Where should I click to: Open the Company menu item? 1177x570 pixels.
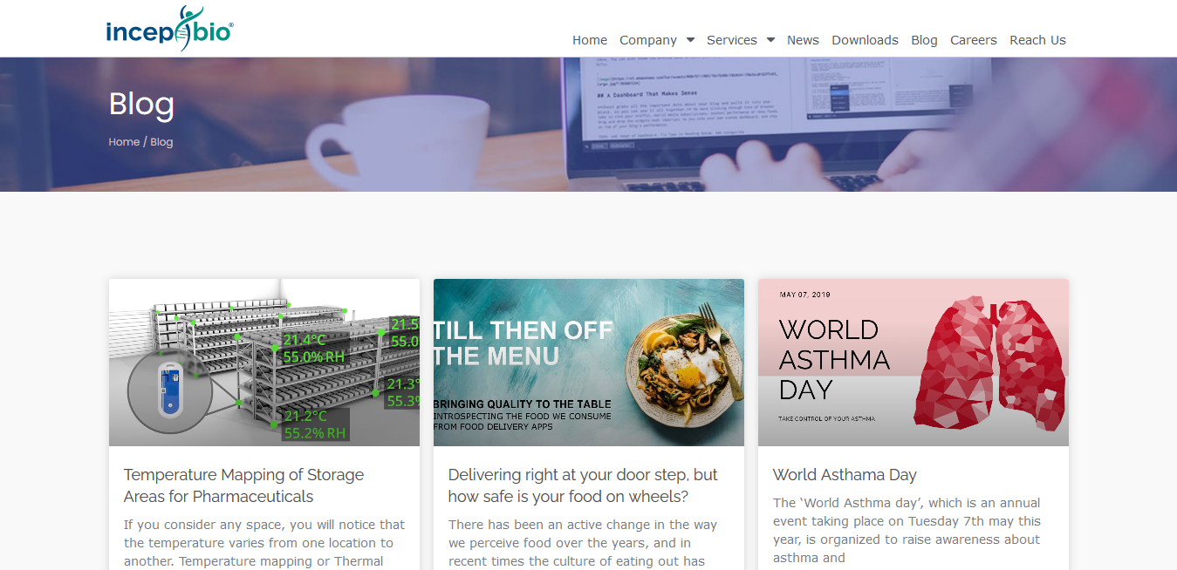coord(648,40)
